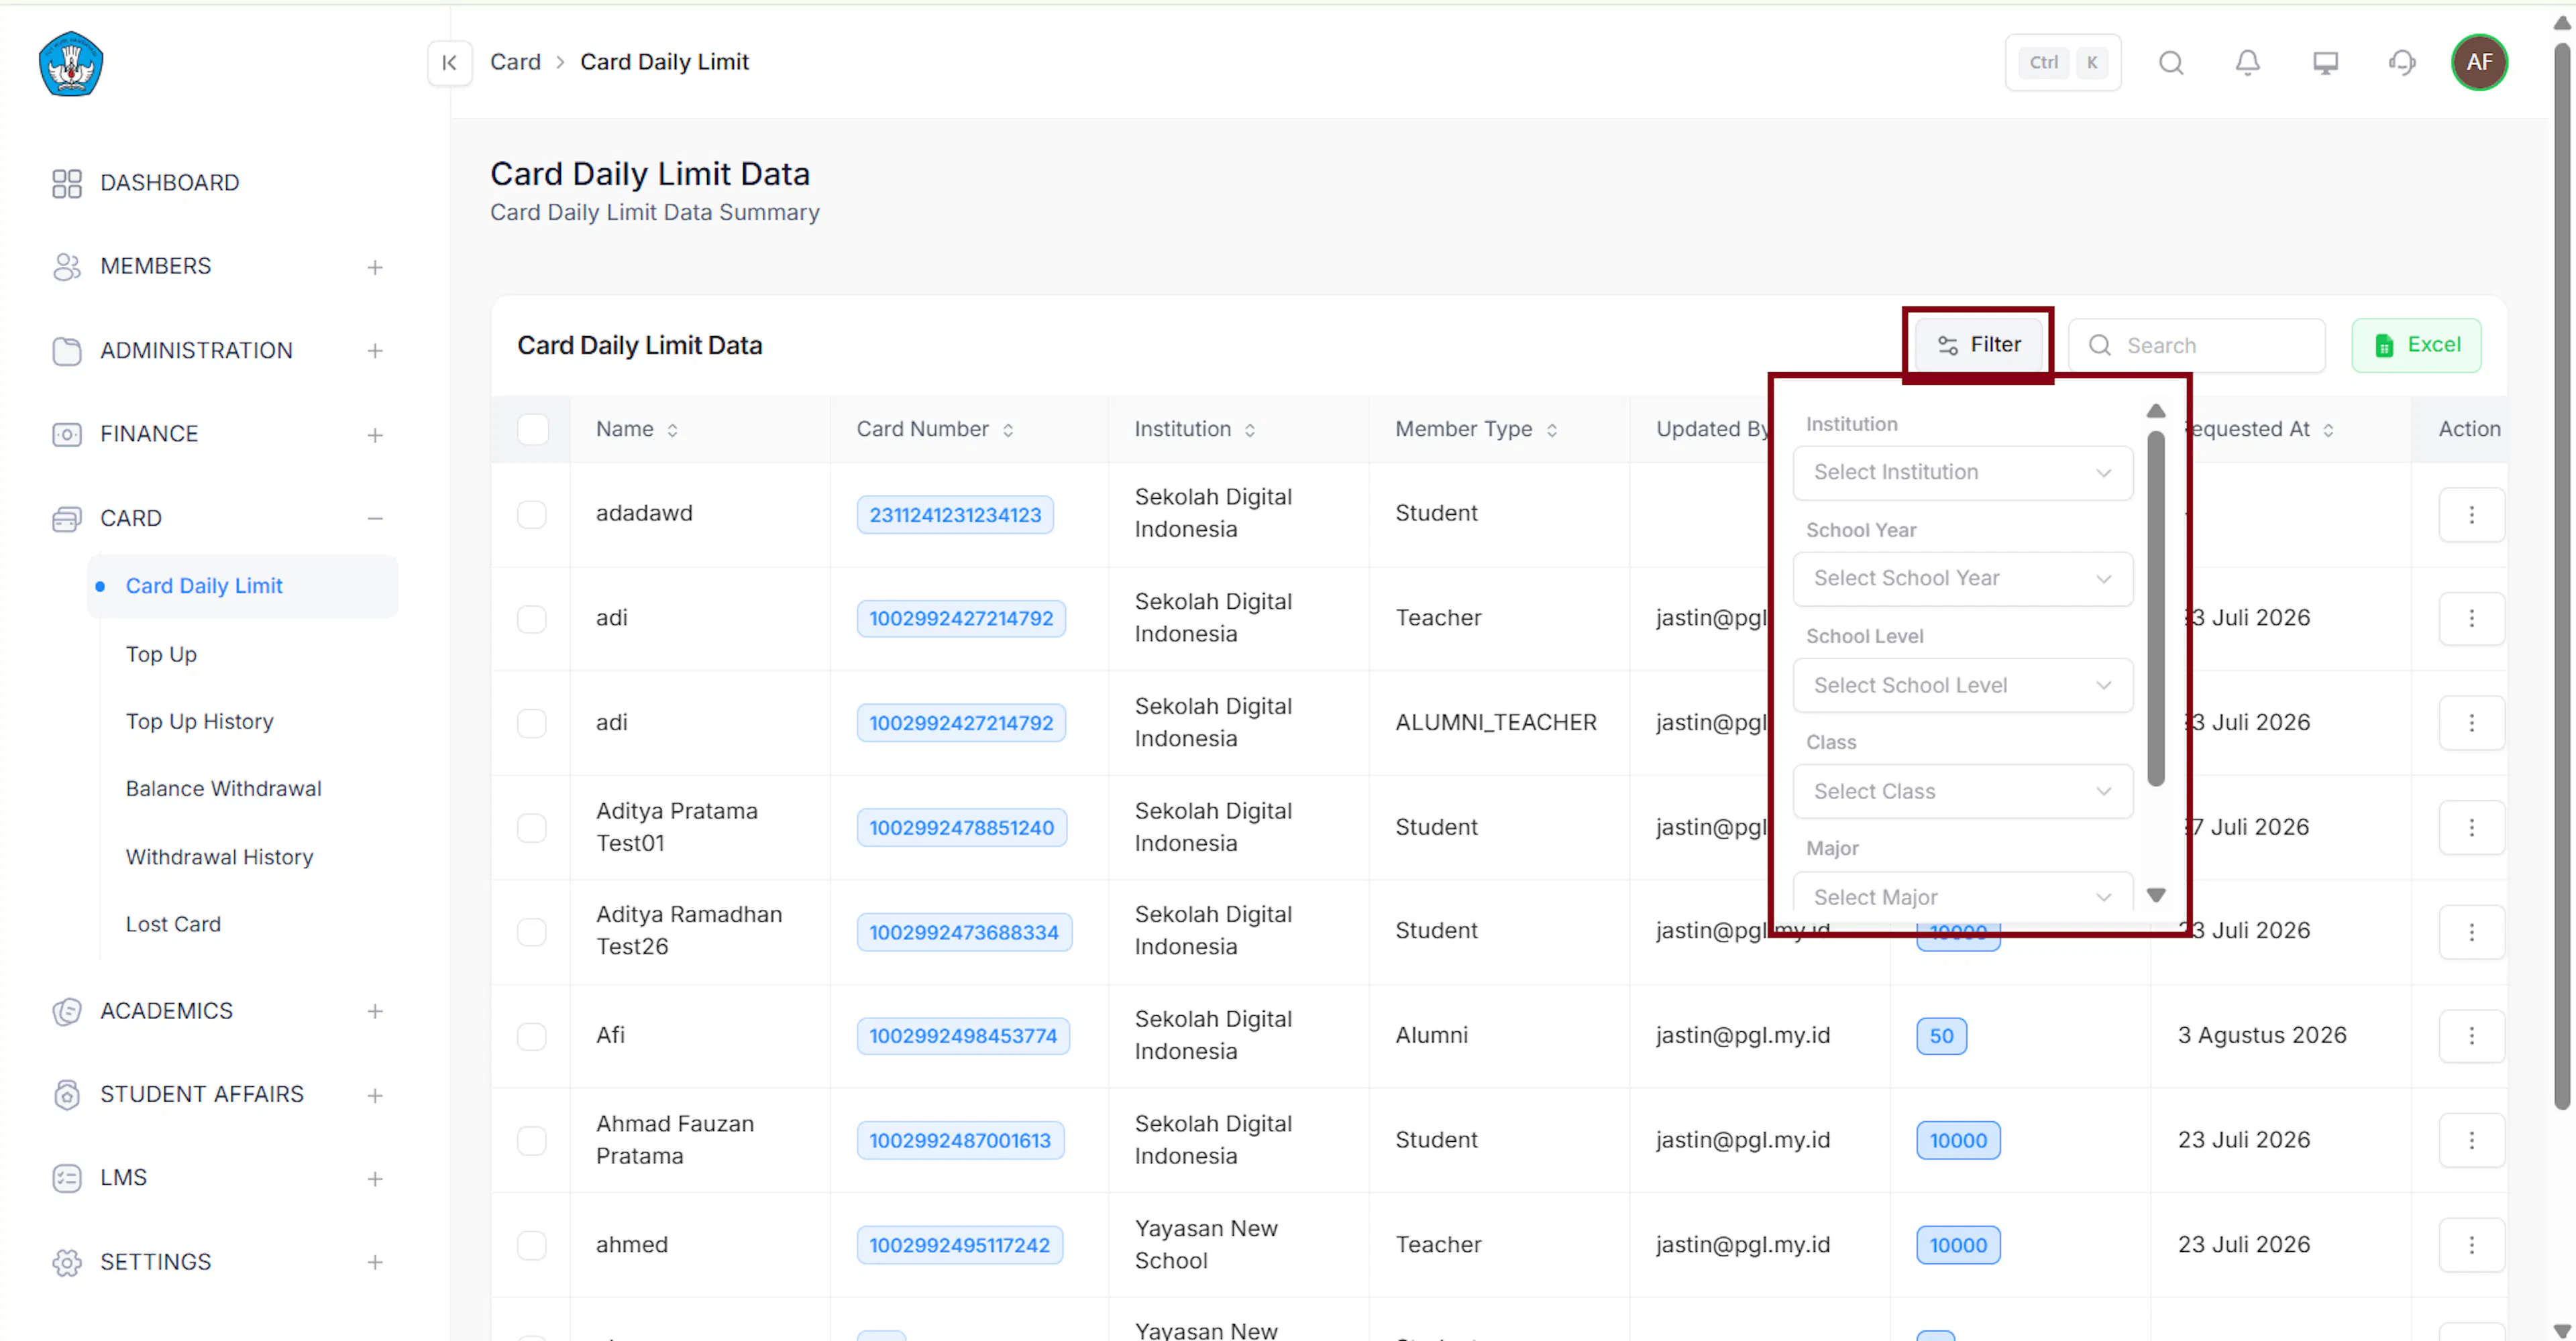Open card number 1002992498453774

click(x=963, y=1036)
